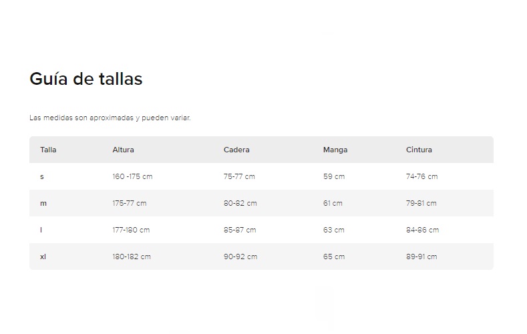
Task: Click the size 'm' row label
Action: pyautogui.click(x=43, y=203)
